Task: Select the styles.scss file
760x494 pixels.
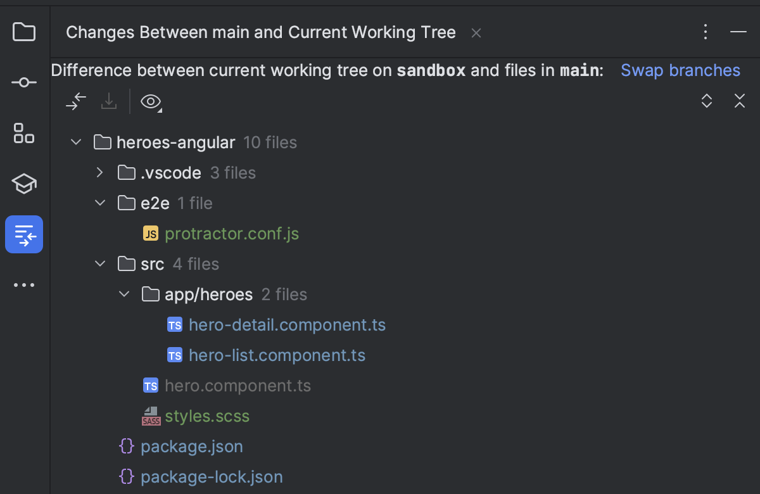Action: point(206,415)
